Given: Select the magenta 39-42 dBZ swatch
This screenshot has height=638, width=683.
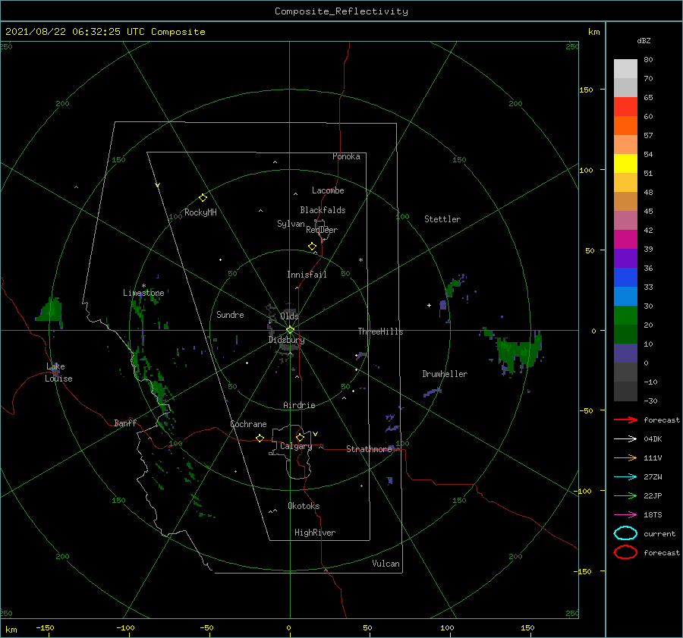Looking at the screenshot, I should click(625, 240).
